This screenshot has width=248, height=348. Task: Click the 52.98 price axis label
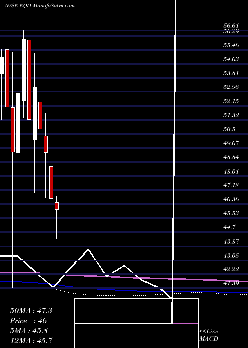231,87
